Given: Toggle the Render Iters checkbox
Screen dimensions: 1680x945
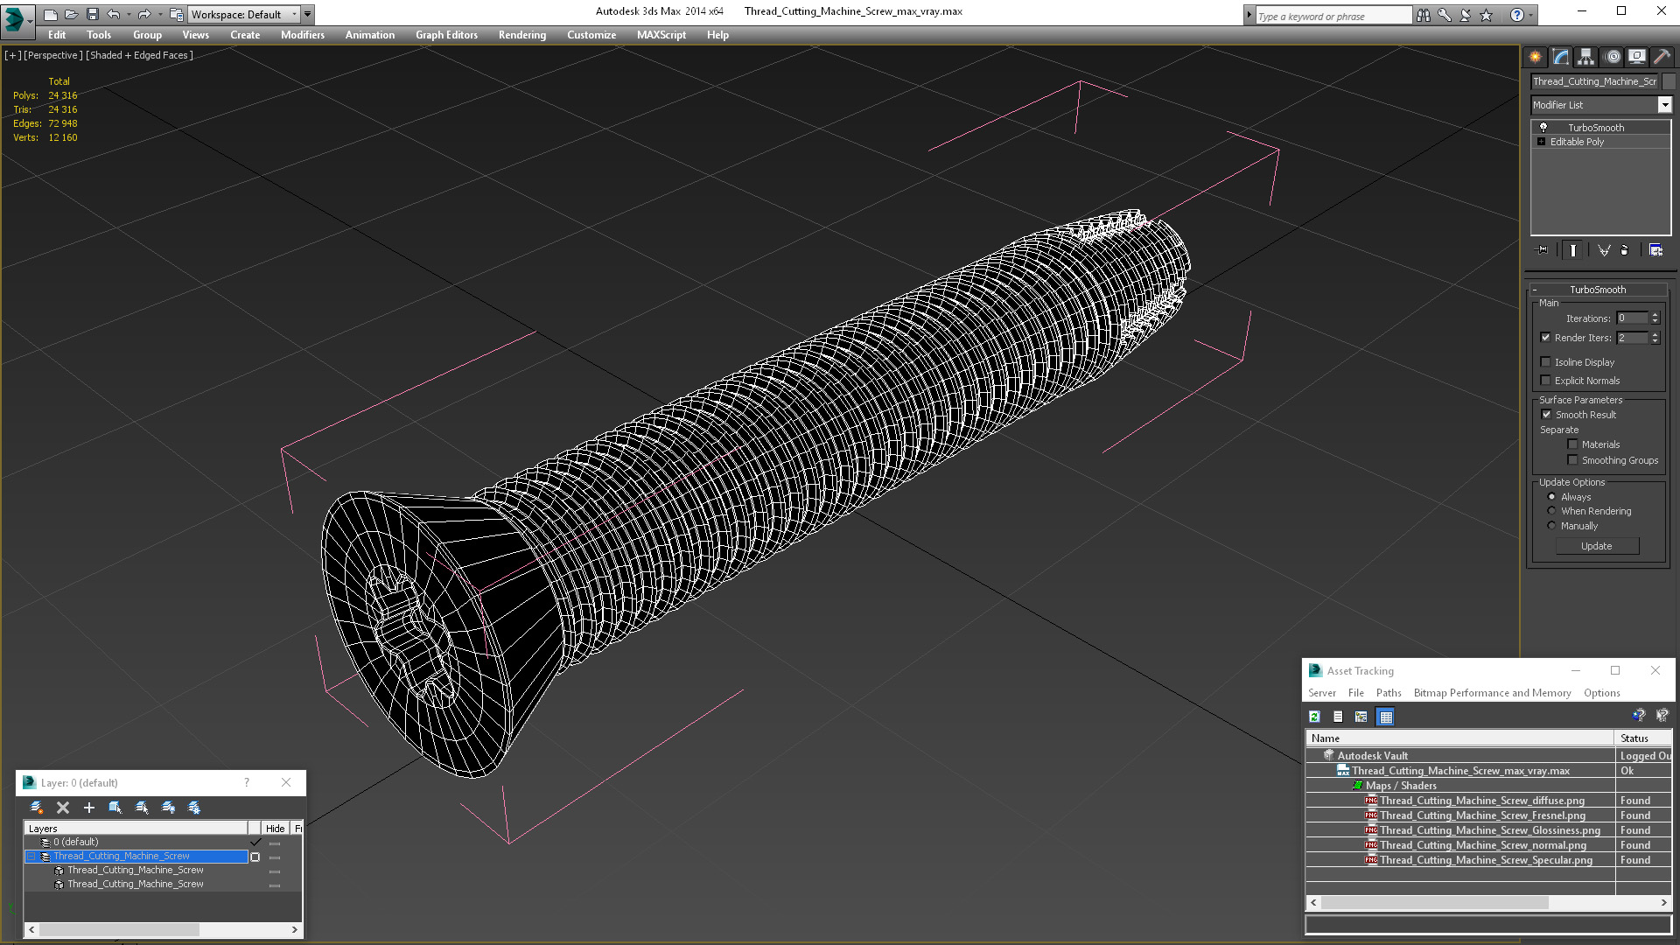Looking at the screenshot, I should click(1545, 338).
